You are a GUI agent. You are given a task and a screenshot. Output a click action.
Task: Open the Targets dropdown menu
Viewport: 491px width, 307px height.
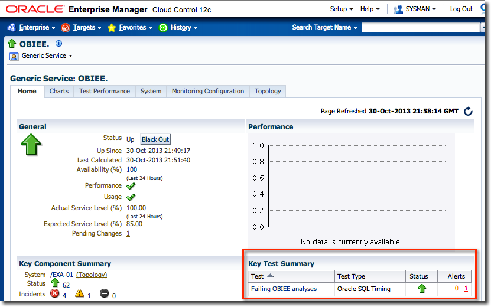82,27
